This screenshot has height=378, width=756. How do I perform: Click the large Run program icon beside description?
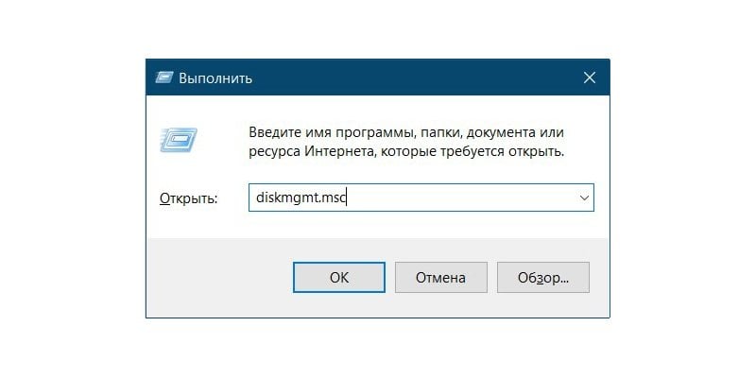tap(179, 140)
